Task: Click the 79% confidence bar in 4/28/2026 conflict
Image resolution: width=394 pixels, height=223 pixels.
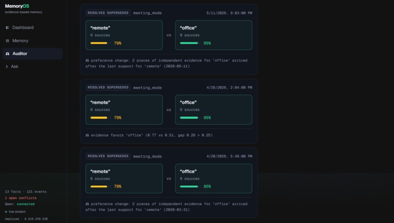Action: (x=101, y=118)
